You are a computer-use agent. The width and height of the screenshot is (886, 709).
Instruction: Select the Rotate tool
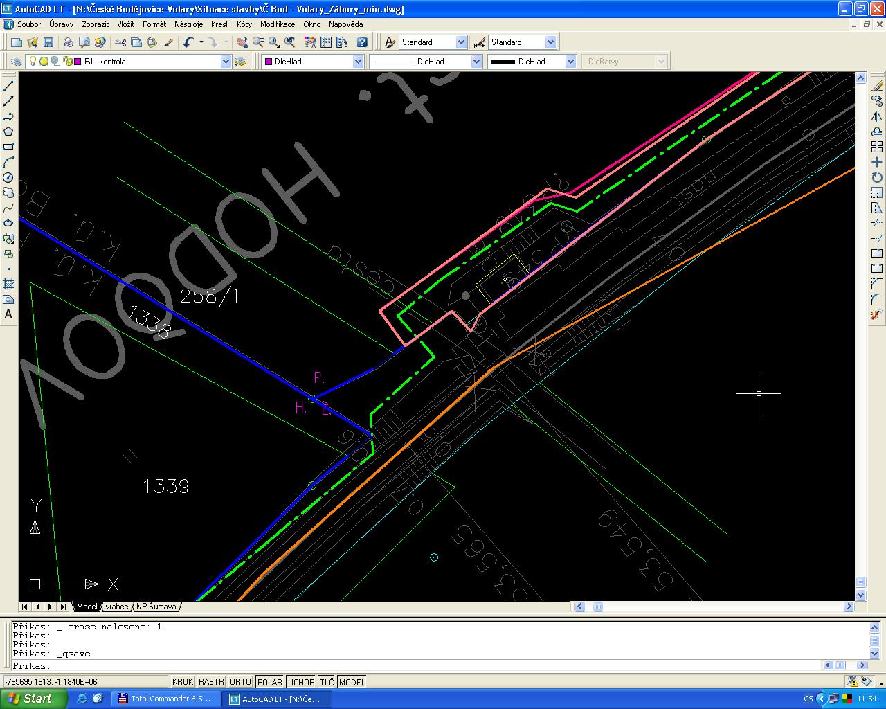click(877, 177)
